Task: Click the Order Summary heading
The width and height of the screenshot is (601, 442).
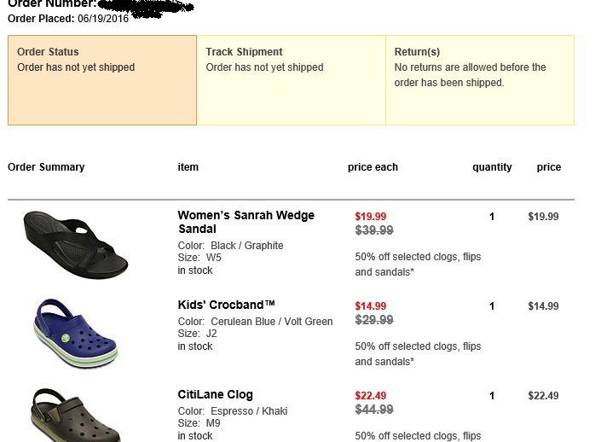Action: coord(46,167)
